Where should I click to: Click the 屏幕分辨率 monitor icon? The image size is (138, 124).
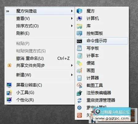9,85
